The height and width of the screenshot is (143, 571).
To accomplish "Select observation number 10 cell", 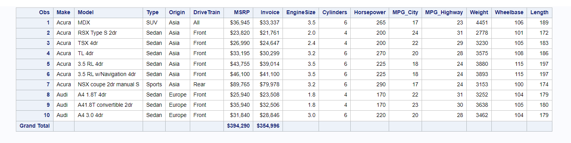I will coord(34,115).
